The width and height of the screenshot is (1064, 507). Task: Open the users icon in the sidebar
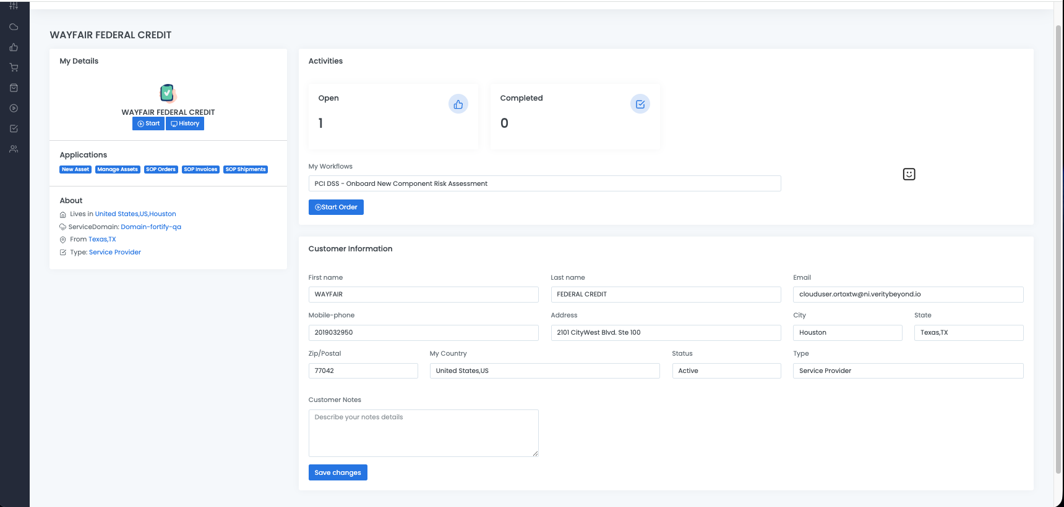coord(14,149)
